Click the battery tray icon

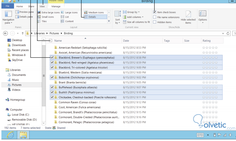coord(215,135)
